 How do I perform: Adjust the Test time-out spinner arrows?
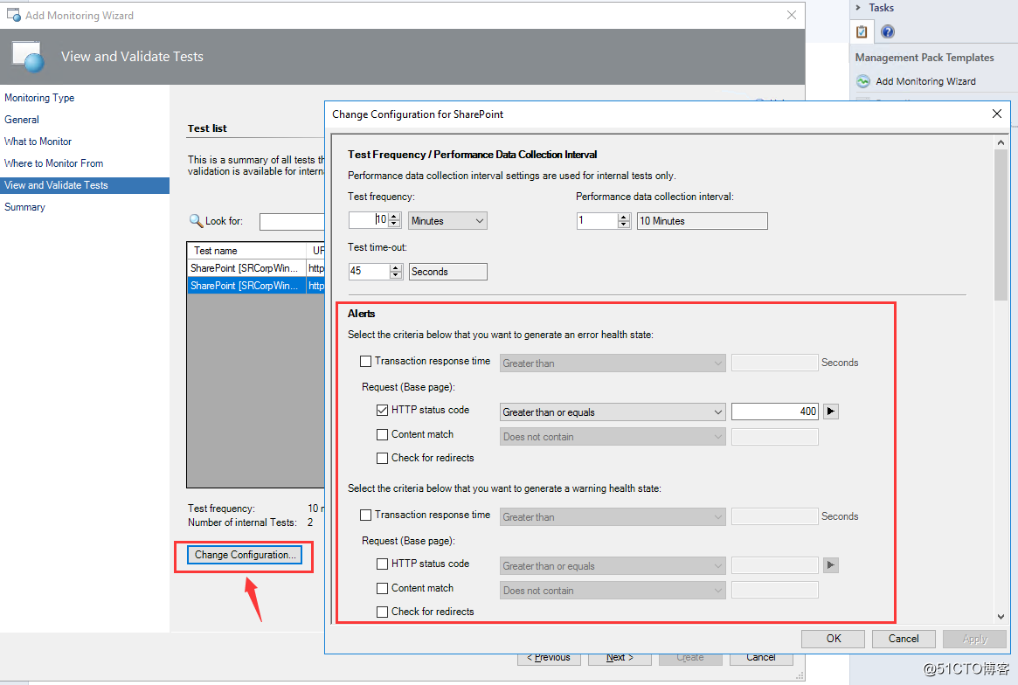click(396, 272)
